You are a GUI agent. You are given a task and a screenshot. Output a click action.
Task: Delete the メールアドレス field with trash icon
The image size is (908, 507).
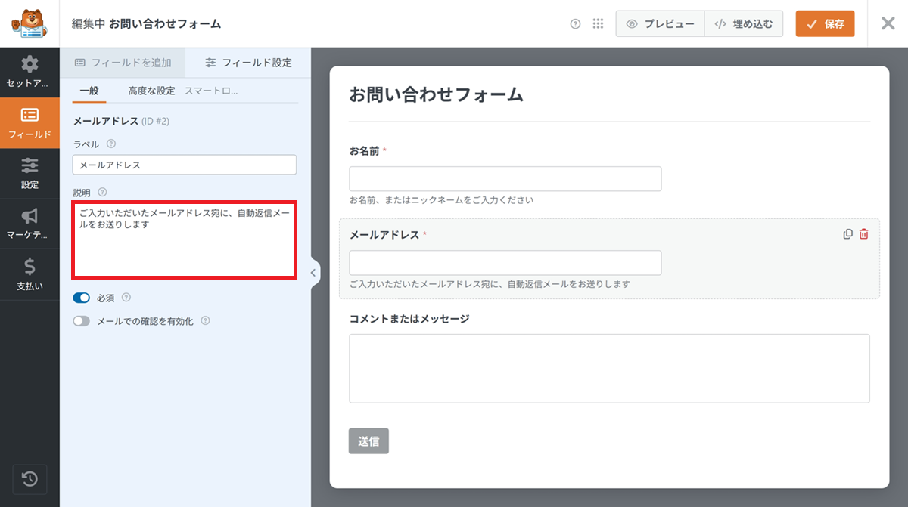(x=864, y=234)
